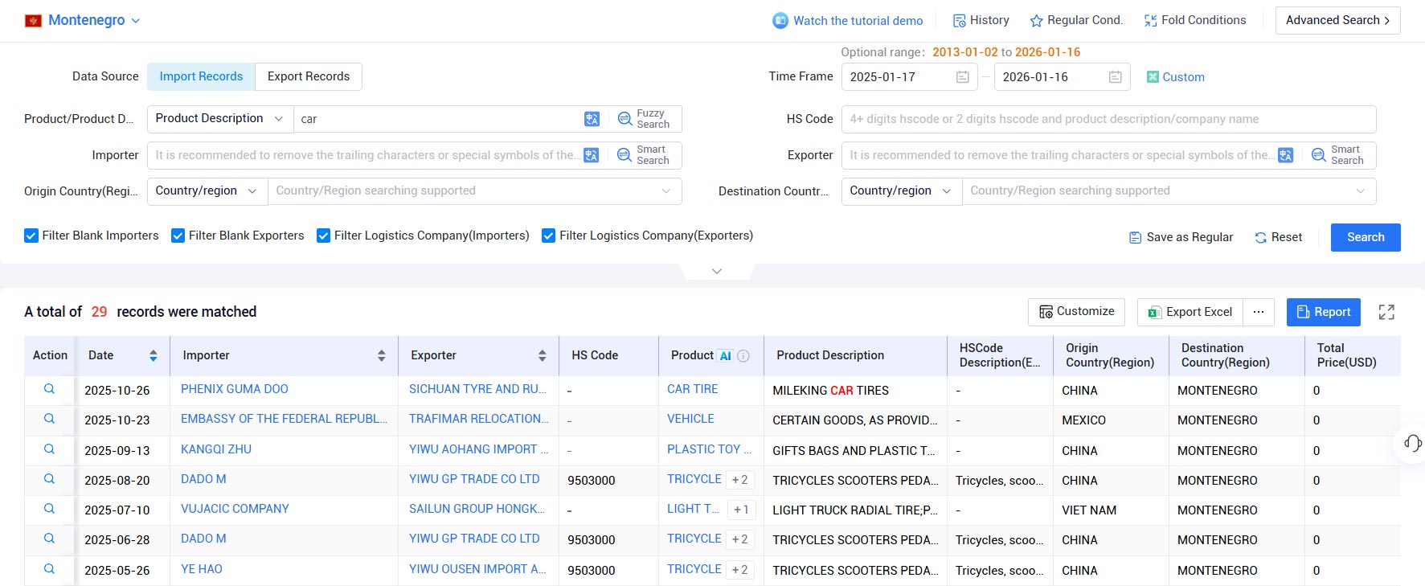View details for EMBASSY OF THE FEDERAL row

point(49,419)
